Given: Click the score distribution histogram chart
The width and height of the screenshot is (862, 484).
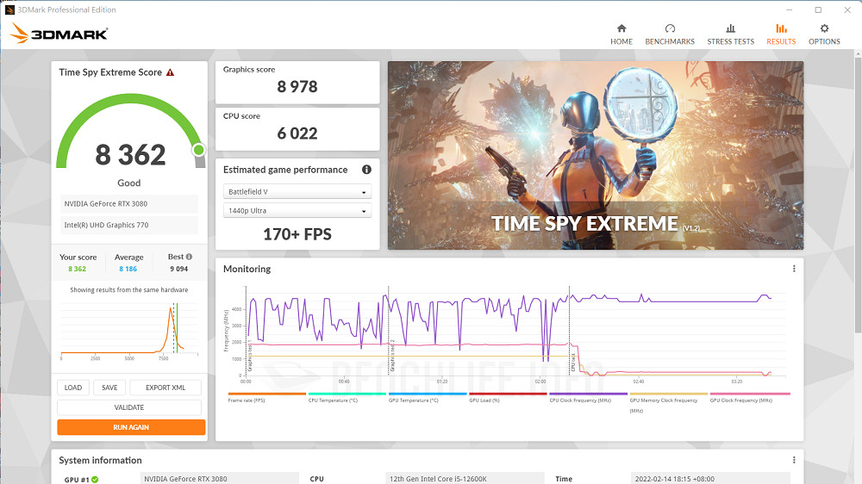Looking at the screenshot, I should 129,330.
